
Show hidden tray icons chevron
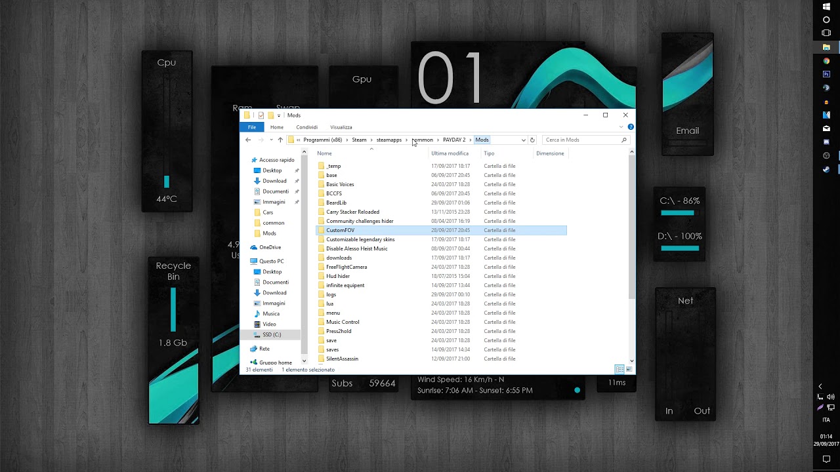[x=820, y=386]
